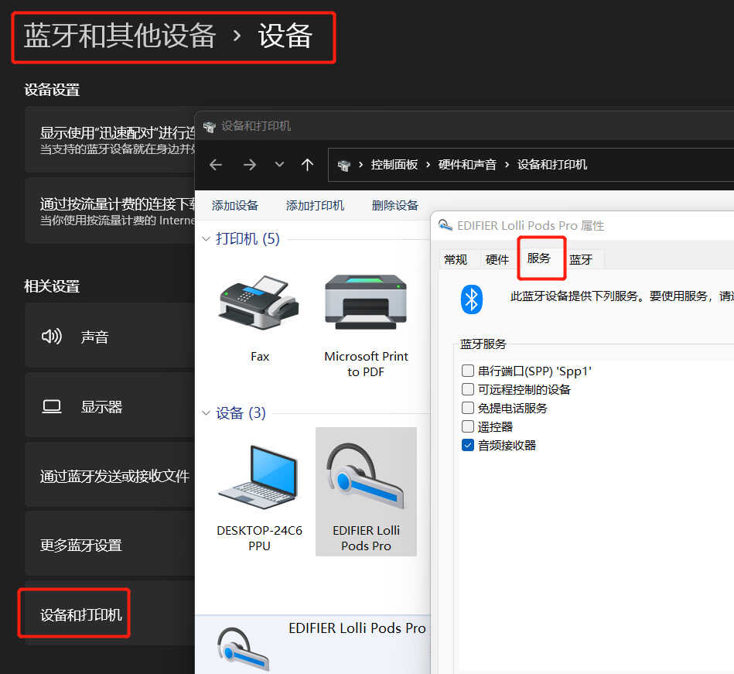Click the 声音 speaker icon

click(x=52, y=337)
